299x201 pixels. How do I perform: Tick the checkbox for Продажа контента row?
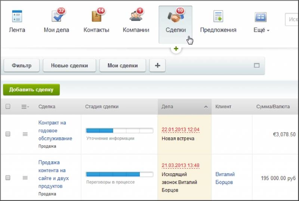[x=8, y=178]
